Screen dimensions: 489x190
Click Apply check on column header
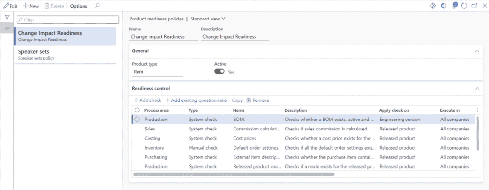tap(394, 110)
